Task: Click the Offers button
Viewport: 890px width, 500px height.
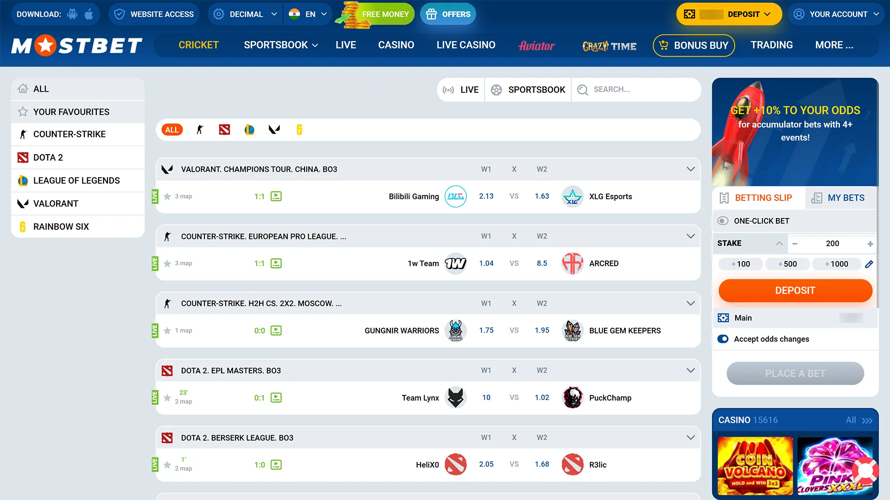Action: point(448,14)
